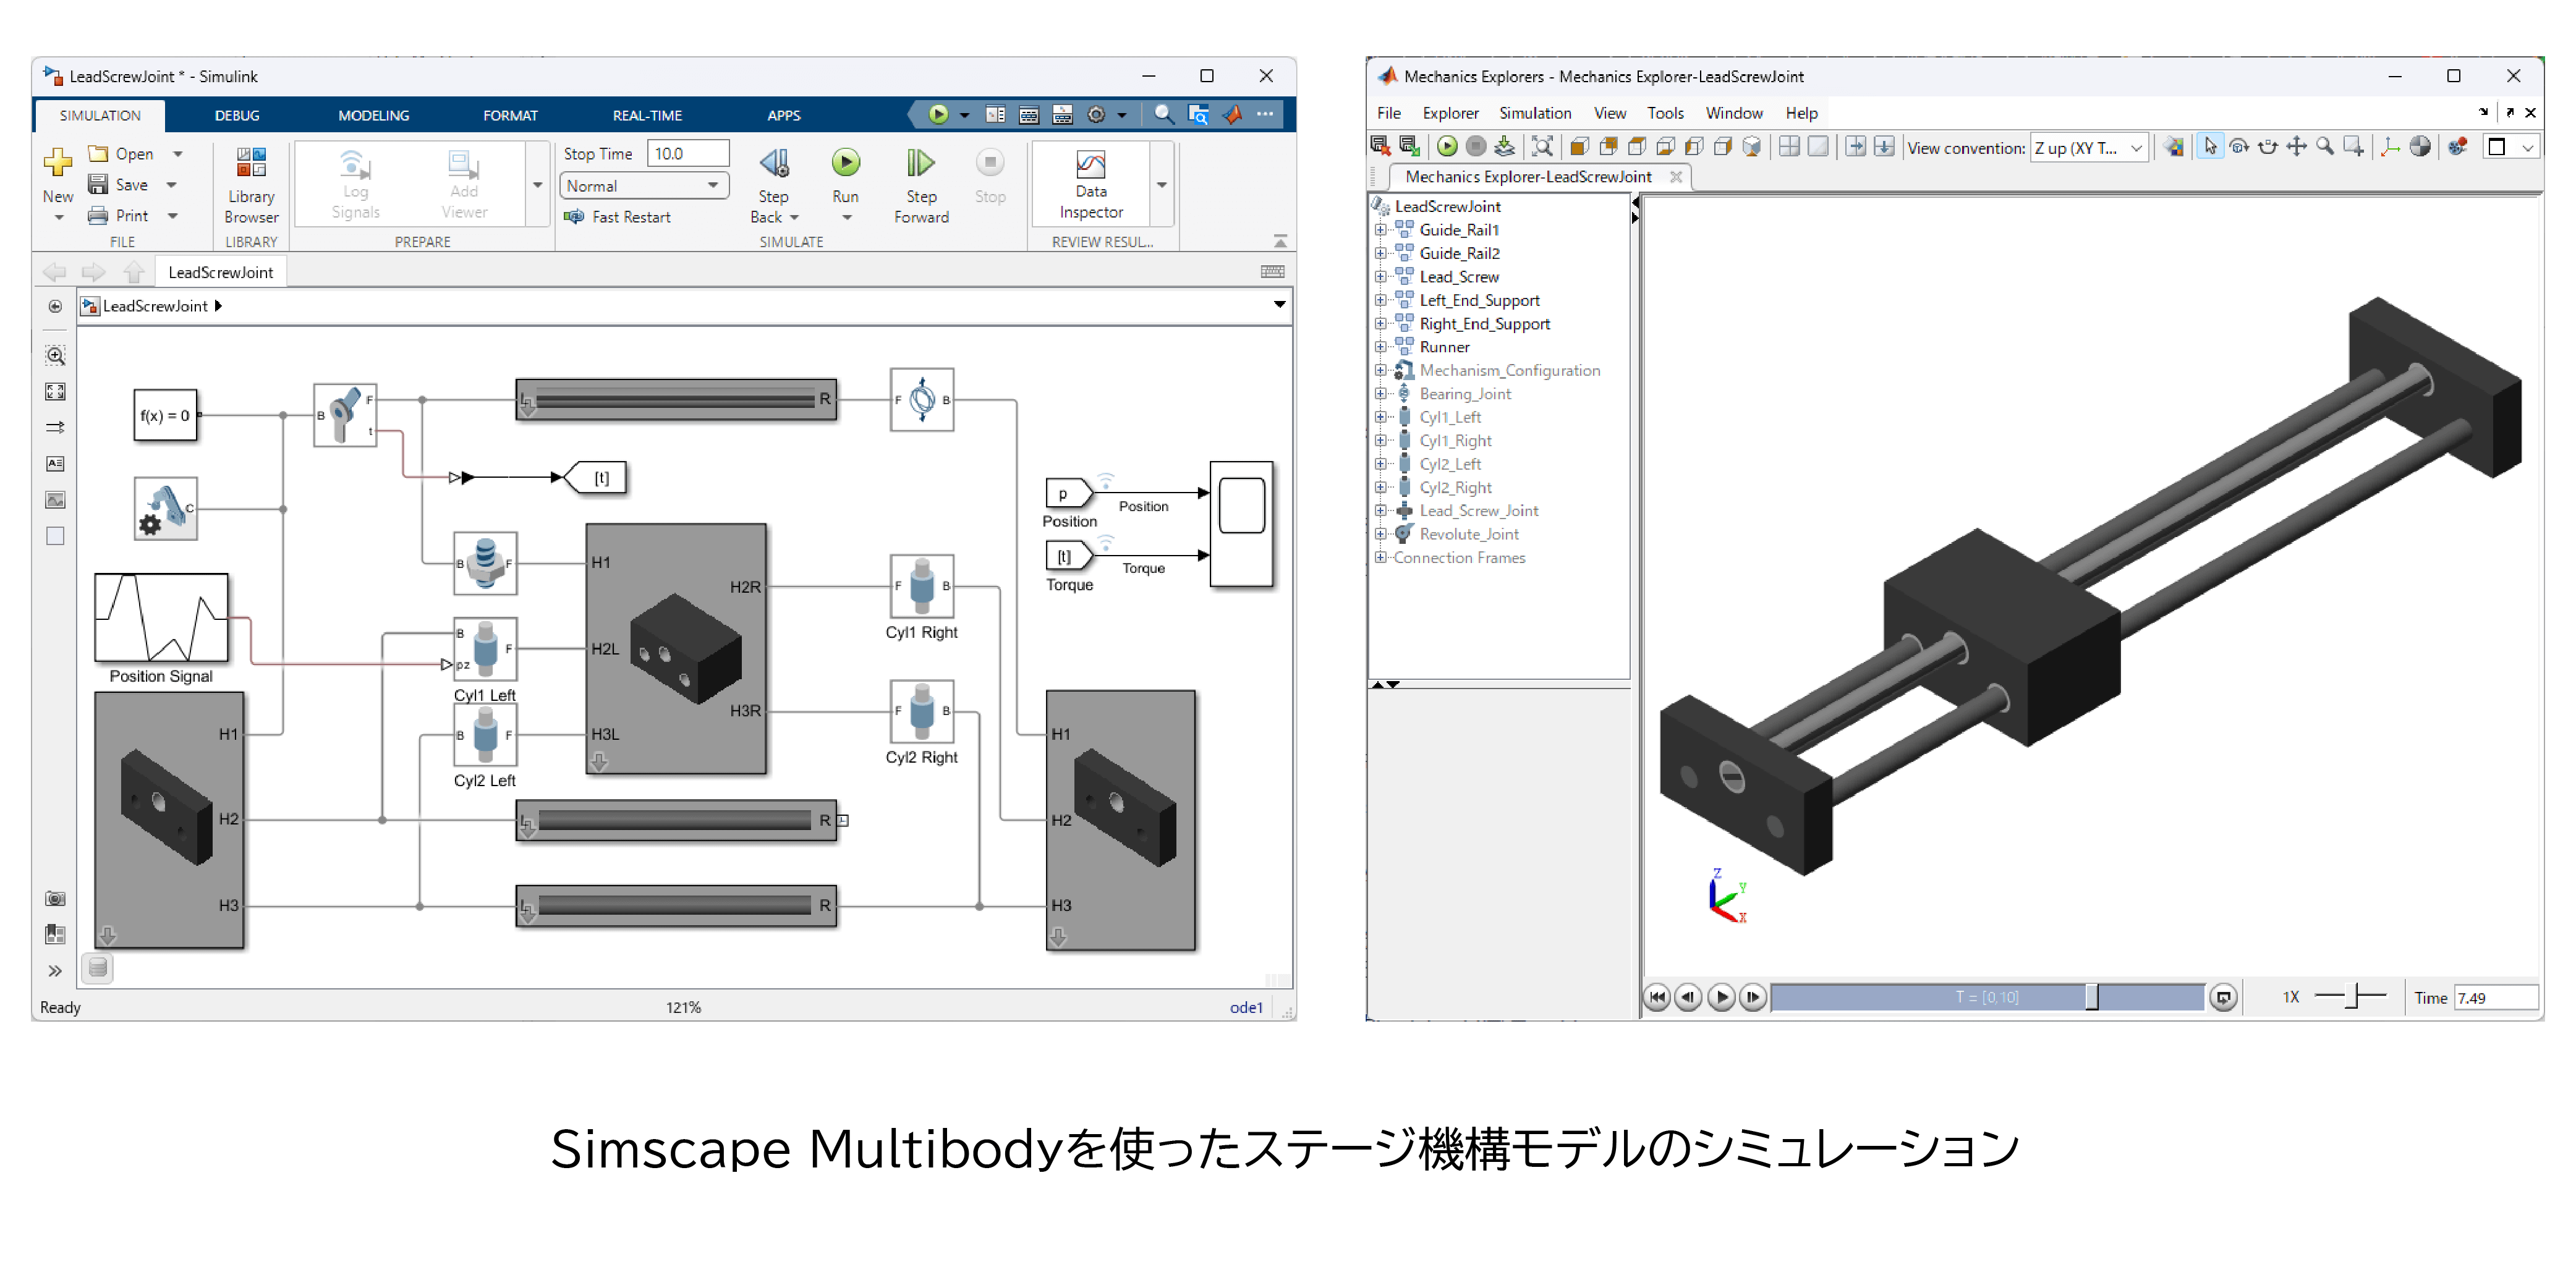Screen dimensions: 2576x1288
Task: Toggle loop playback in Mechanics Explorer
Action: coord(2223,997)
